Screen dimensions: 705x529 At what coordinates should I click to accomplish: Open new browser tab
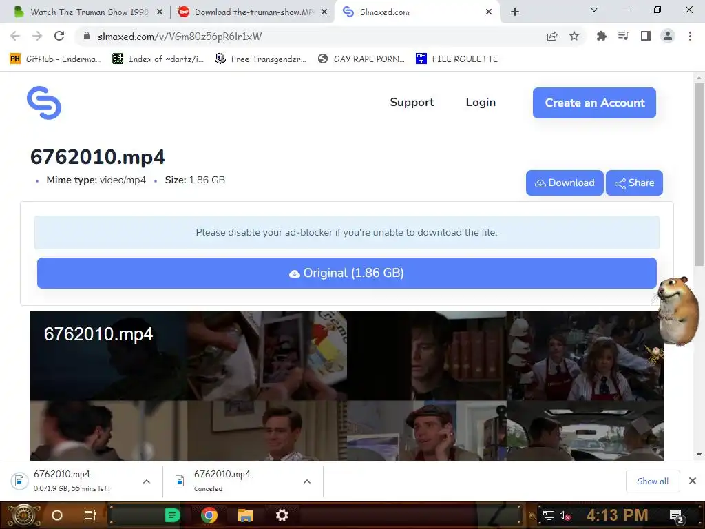(x=515, y=12)
